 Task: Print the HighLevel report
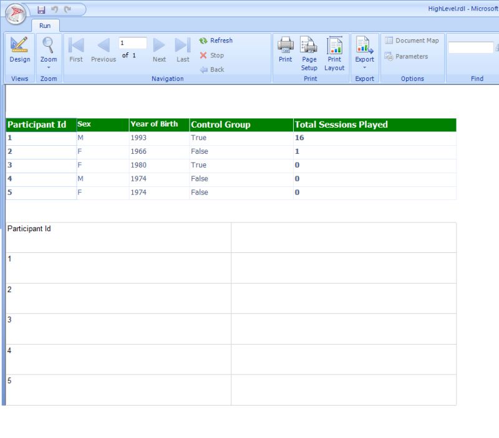click(285, 50)
